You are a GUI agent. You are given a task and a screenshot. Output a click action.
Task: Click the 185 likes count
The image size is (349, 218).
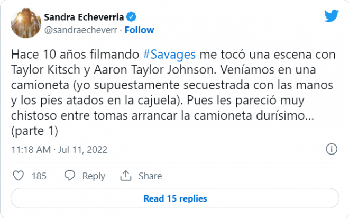click(x=39, y=176)
